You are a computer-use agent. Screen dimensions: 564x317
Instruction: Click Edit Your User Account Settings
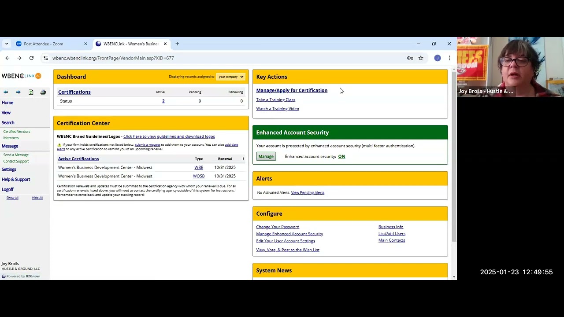286,241
